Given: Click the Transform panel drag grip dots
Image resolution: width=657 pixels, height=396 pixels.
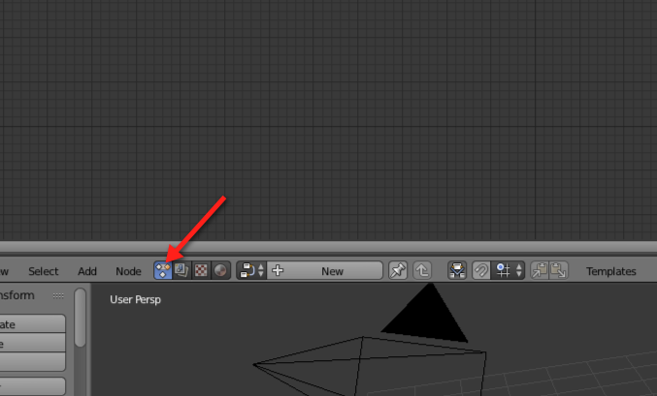Looking at the screenshot, I should coord(58,295).
